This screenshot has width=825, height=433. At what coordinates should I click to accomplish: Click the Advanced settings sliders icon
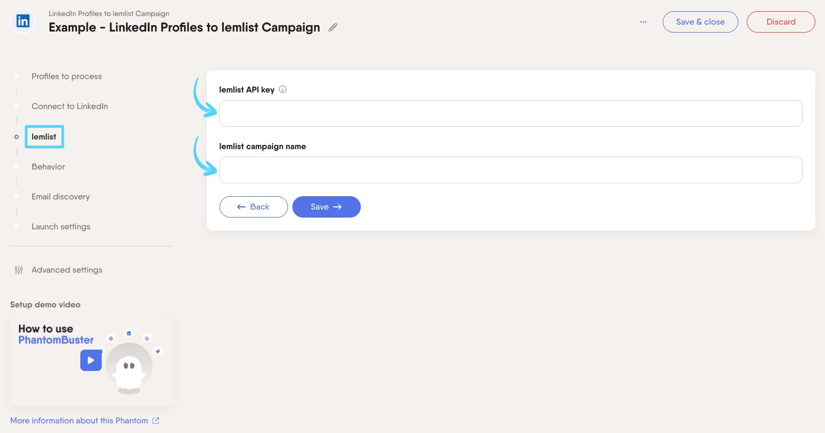point(19,270)
